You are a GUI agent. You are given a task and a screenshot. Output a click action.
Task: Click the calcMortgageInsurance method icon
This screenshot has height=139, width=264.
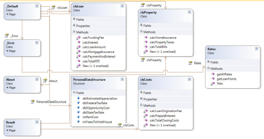[x=78, y=52]
